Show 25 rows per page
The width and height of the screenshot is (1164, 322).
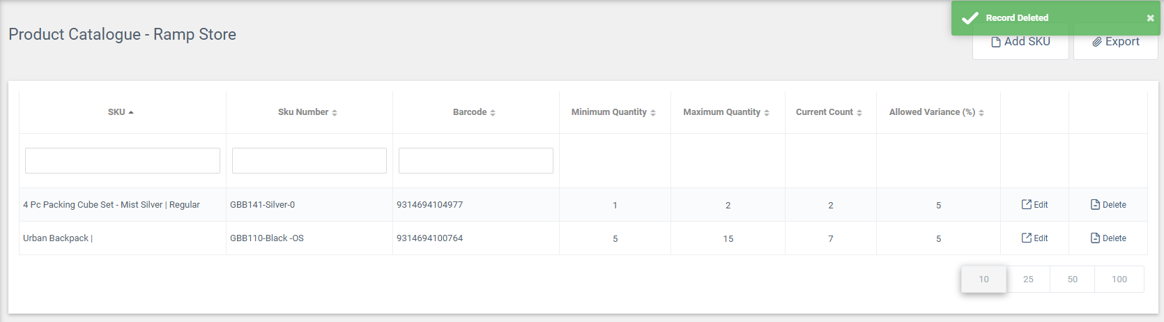(1028, 279)
